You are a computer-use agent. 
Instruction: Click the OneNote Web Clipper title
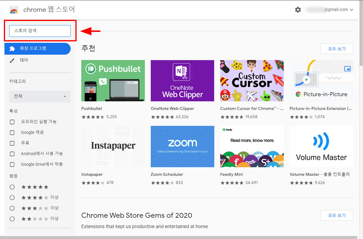click(172, 108)
